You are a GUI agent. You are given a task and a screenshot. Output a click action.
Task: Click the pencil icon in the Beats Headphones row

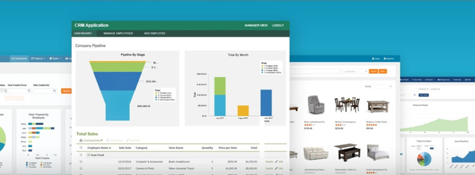tap(276, 162)
